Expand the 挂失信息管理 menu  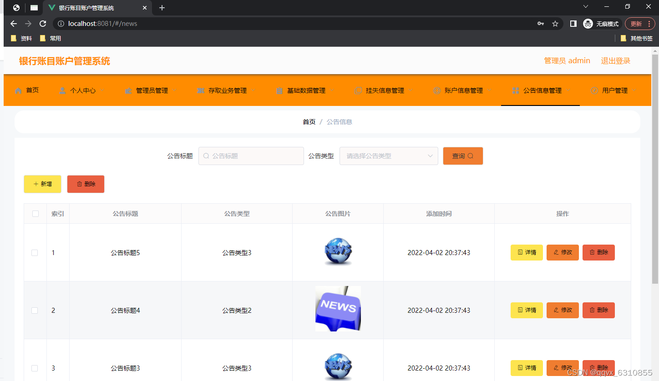[384, 90]
